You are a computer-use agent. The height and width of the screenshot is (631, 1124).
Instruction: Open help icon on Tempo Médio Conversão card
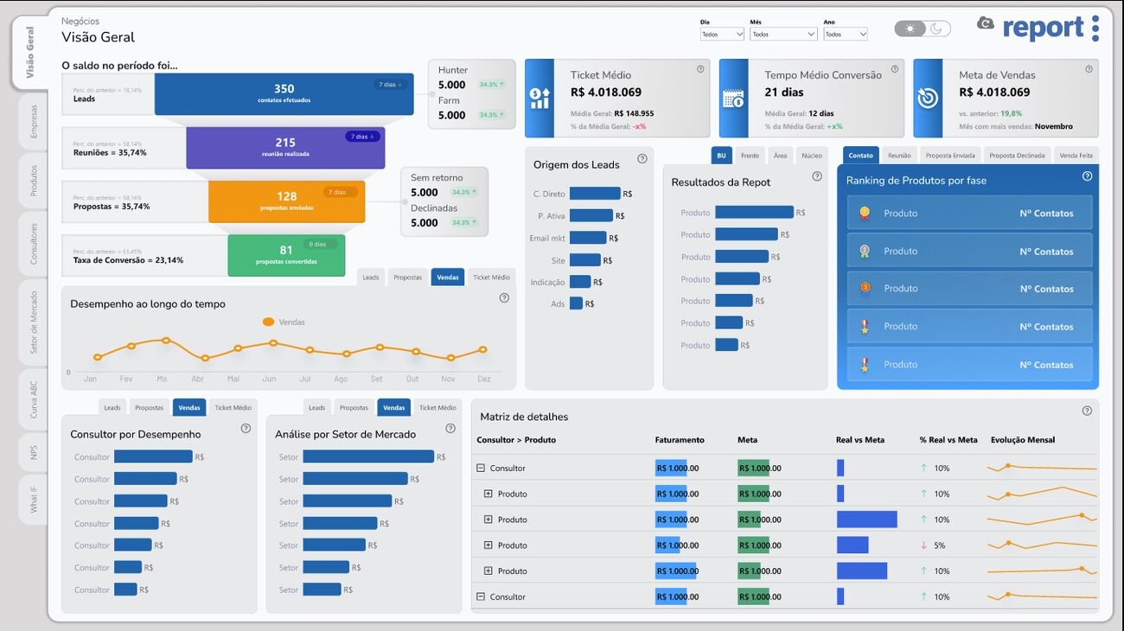click(894, 69)
